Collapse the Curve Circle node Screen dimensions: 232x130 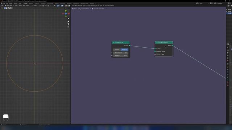pos(113,43)
